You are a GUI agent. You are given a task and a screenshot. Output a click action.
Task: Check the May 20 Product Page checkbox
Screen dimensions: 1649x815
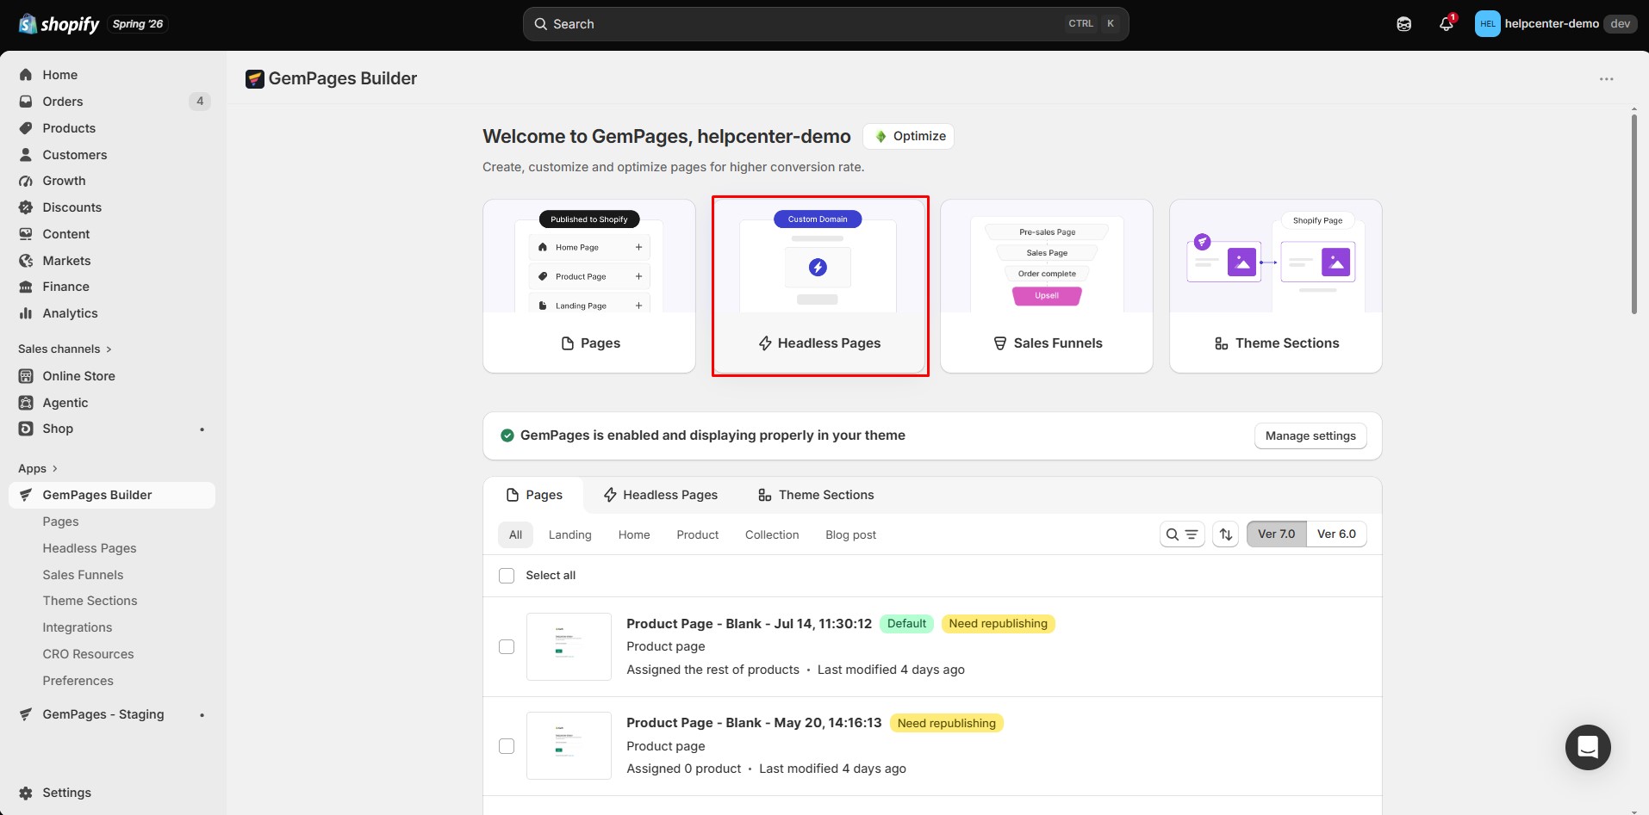tap(507, 746)
